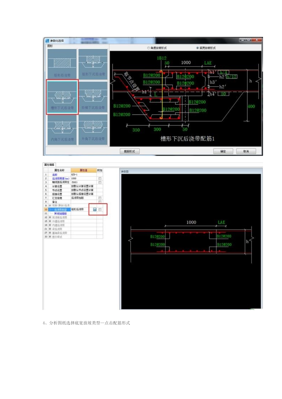Confirm with the 确定 button
The width and height of the screenshot is (282, 399).
[x=223, y=151]
